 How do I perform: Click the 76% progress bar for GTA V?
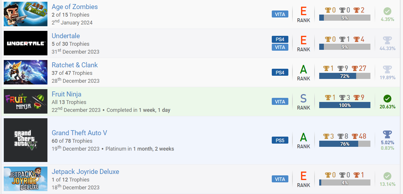click(345, 144)
